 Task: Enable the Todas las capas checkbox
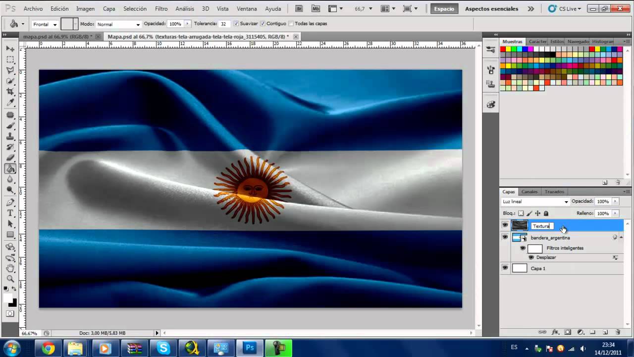pos(291,24)
